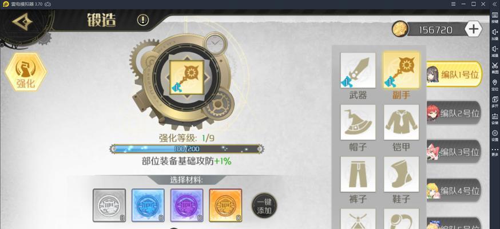This screenshot has height=229, width=500.
Task: Click the 一键添加 auto-add button
Action: click(264, 206)
